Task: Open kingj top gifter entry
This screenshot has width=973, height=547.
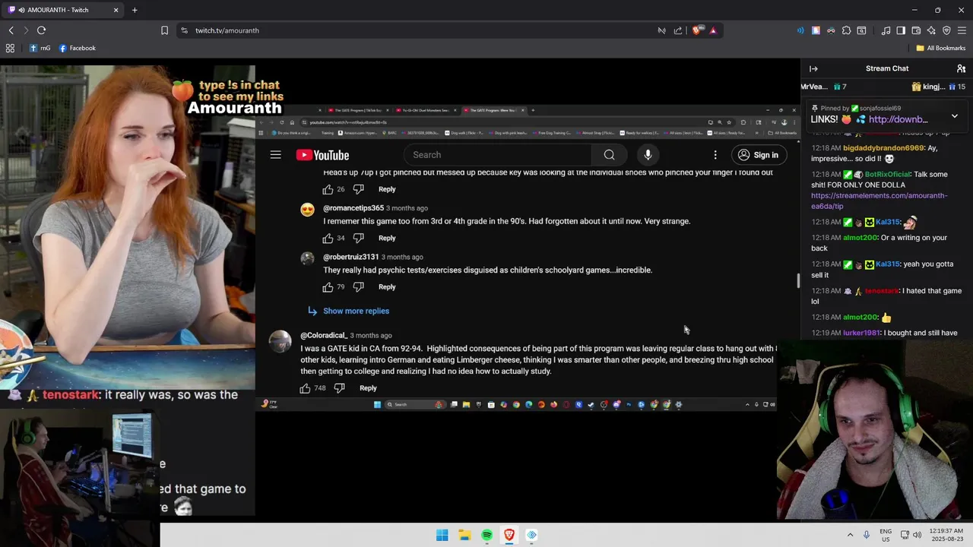Action: (938, 87)
